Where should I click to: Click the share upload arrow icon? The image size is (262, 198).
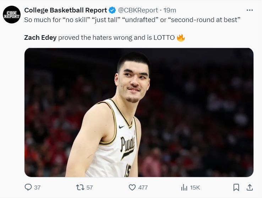click(x=250, y=187)
